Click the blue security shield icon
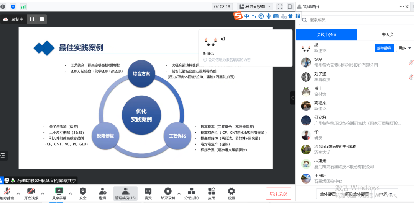This screenshot has height=203, width=414. pyautogui.click(x=13, y=6)
